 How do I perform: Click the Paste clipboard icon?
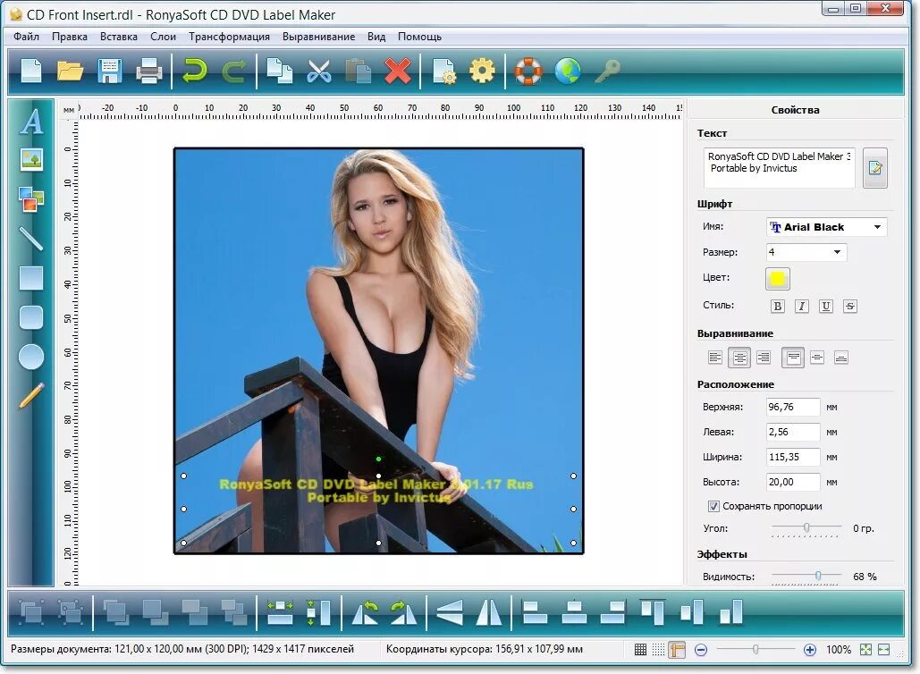click(x=358, y=71)
